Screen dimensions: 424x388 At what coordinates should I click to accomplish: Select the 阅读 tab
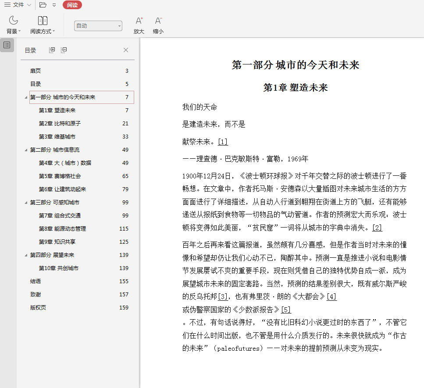(x=72, y=5)
